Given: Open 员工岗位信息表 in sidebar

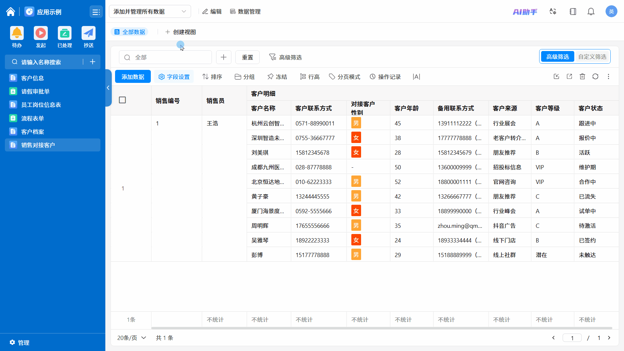Looking at the screenshot, I should 53,105.
